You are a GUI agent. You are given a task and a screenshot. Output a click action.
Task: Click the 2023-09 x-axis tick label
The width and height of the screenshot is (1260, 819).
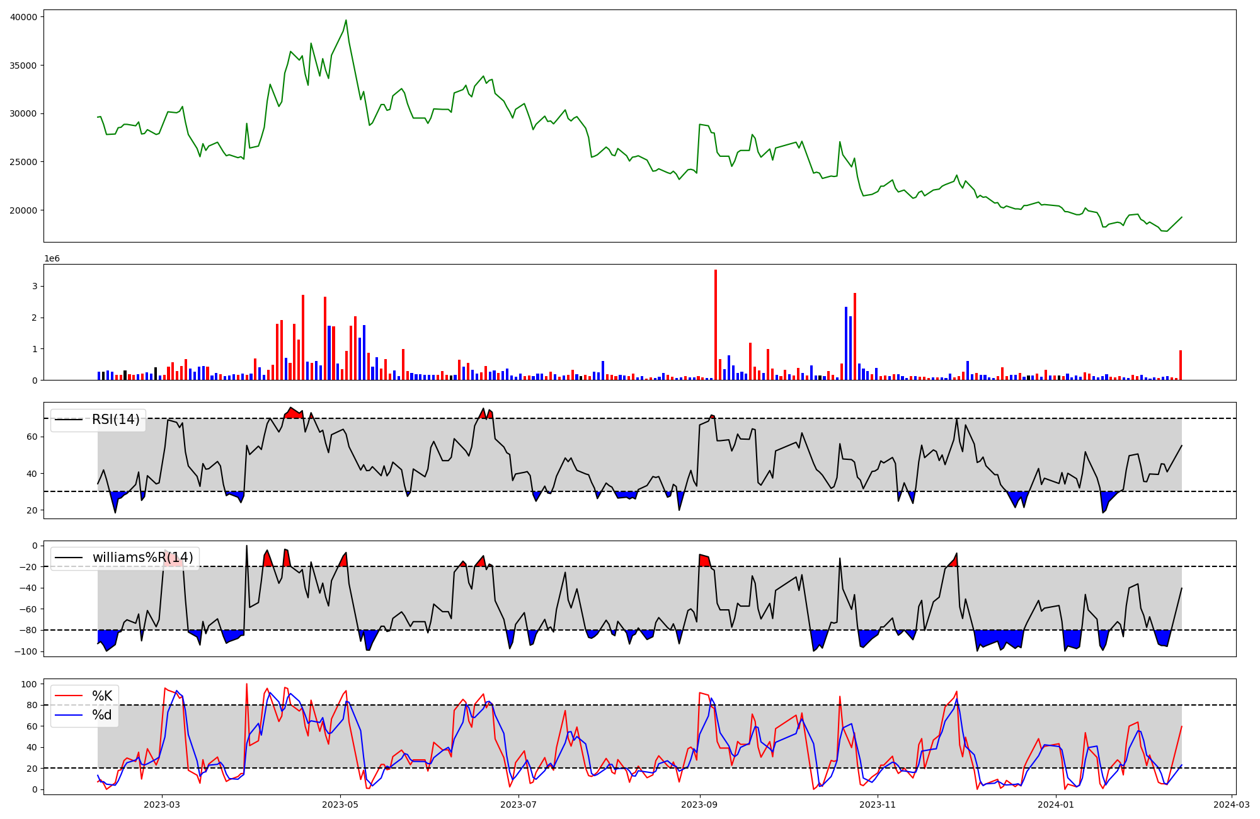699,805
